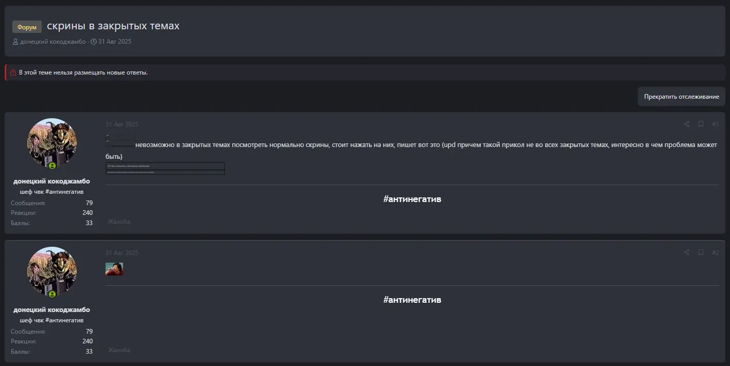This screenshot has width=730, height=366.
Task: Click the share icon on post #2
Action: click(x=686, y=252)
